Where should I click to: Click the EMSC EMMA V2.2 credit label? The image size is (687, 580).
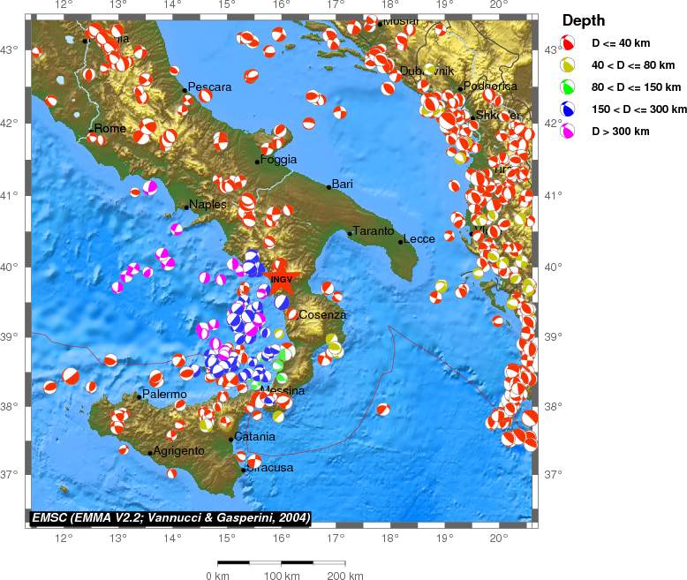click(170, 517)
